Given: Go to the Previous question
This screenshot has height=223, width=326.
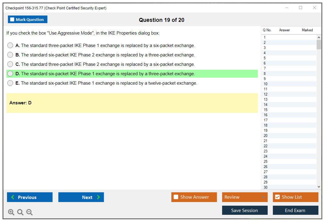Looking at the screenshot, I should [x=30, y=197].
